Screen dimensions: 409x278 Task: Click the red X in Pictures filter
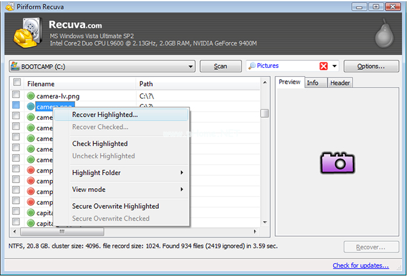[x=323, y=66]
